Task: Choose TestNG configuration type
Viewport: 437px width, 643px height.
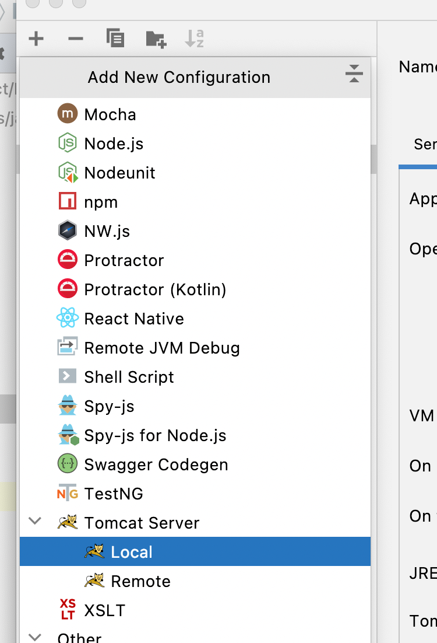Action: [x=114, y=494]
